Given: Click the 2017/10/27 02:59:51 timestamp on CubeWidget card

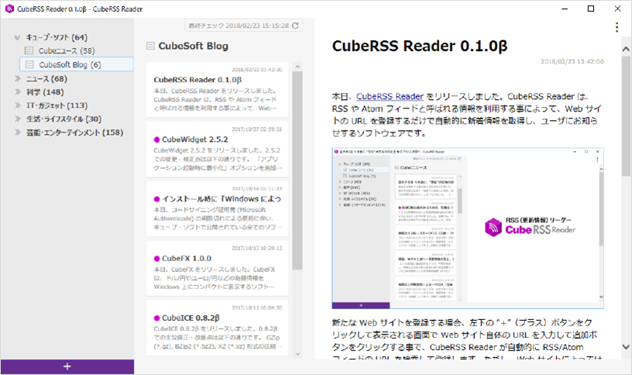Looking at the screenshot, I should (257, 129).
